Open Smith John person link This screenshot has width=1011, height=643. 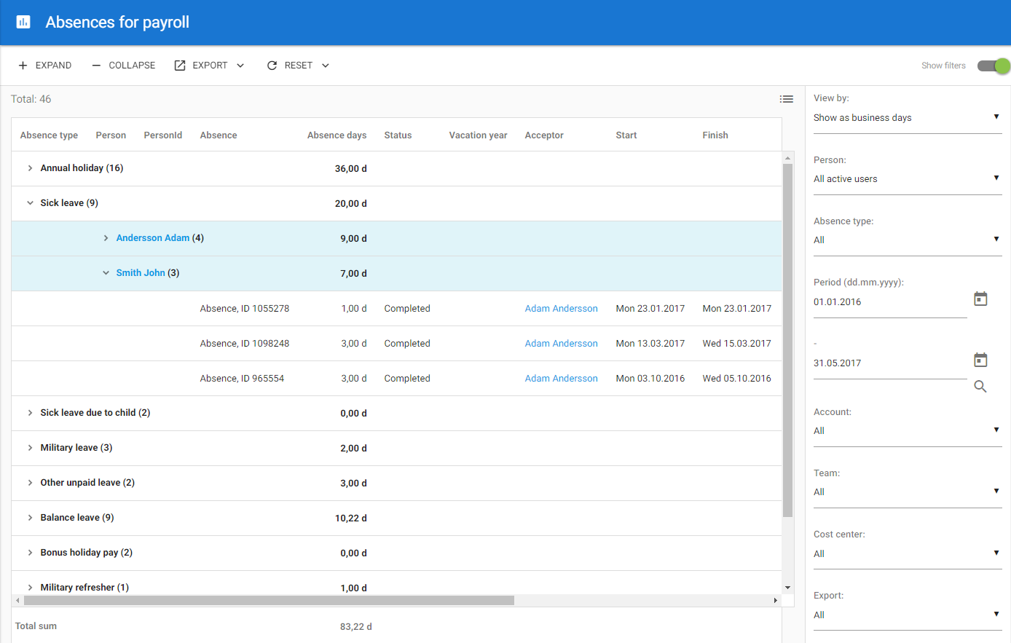click(141, 273)
